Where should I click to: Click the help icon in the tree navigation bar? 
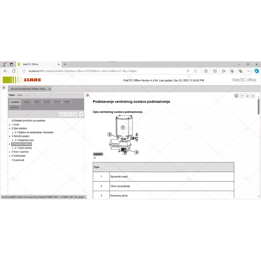pos(81,114)
